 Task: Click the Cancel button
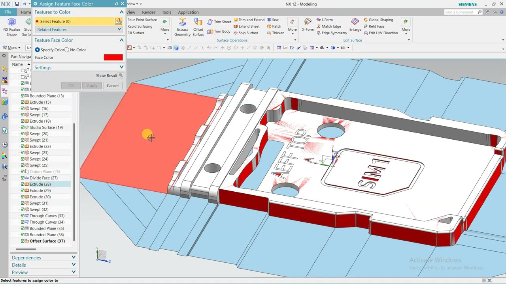(113, 86)
